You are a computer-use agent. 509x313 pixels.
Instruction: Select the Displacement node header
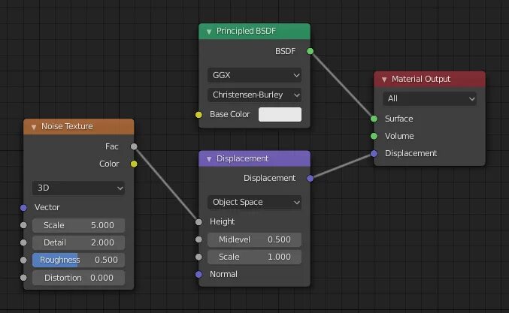click(x=254, y=158)
